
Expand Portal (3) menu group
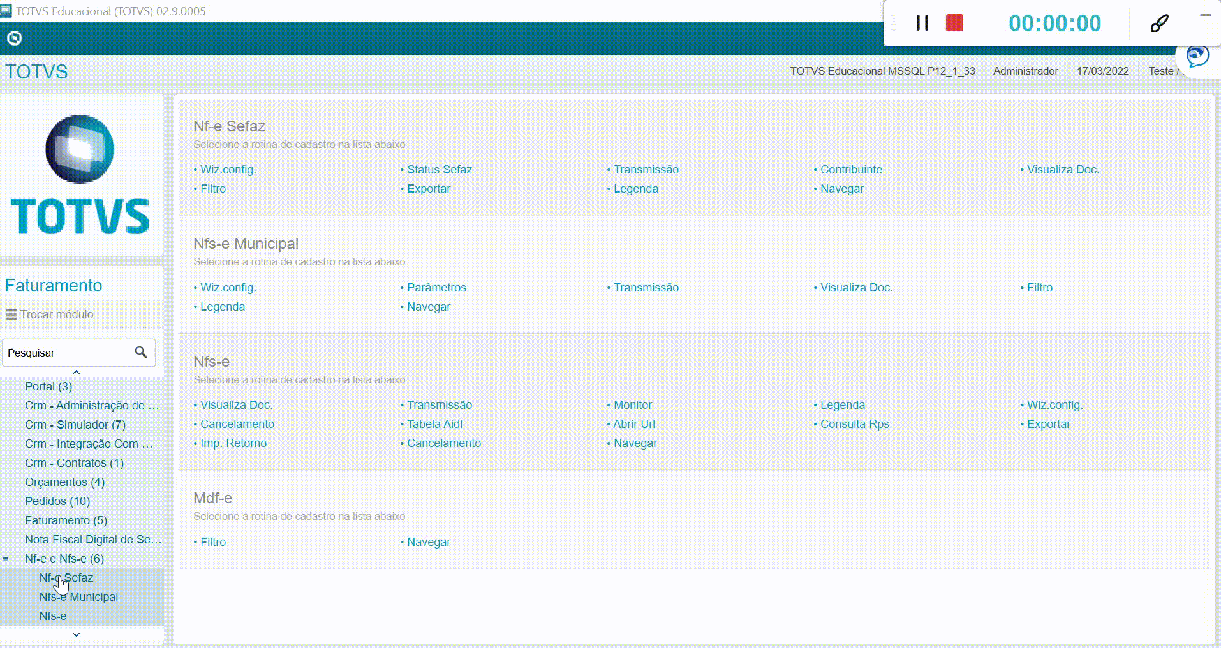click(48, 387)
